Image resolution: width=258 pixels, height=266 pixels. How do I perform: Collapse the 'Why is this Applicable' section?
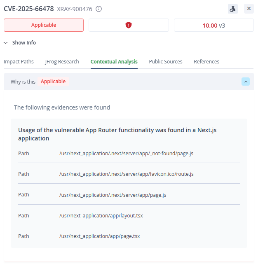246,82
